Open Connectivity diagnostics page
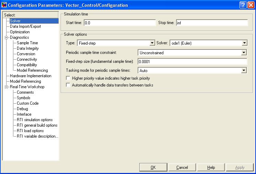 pos(27,59)
